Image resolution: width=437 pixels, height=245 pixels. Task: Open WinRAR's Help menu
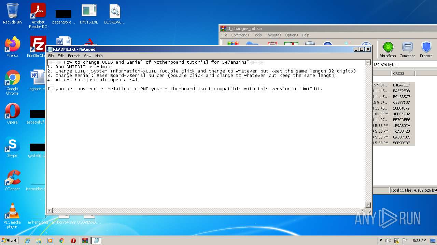point(305,35)
